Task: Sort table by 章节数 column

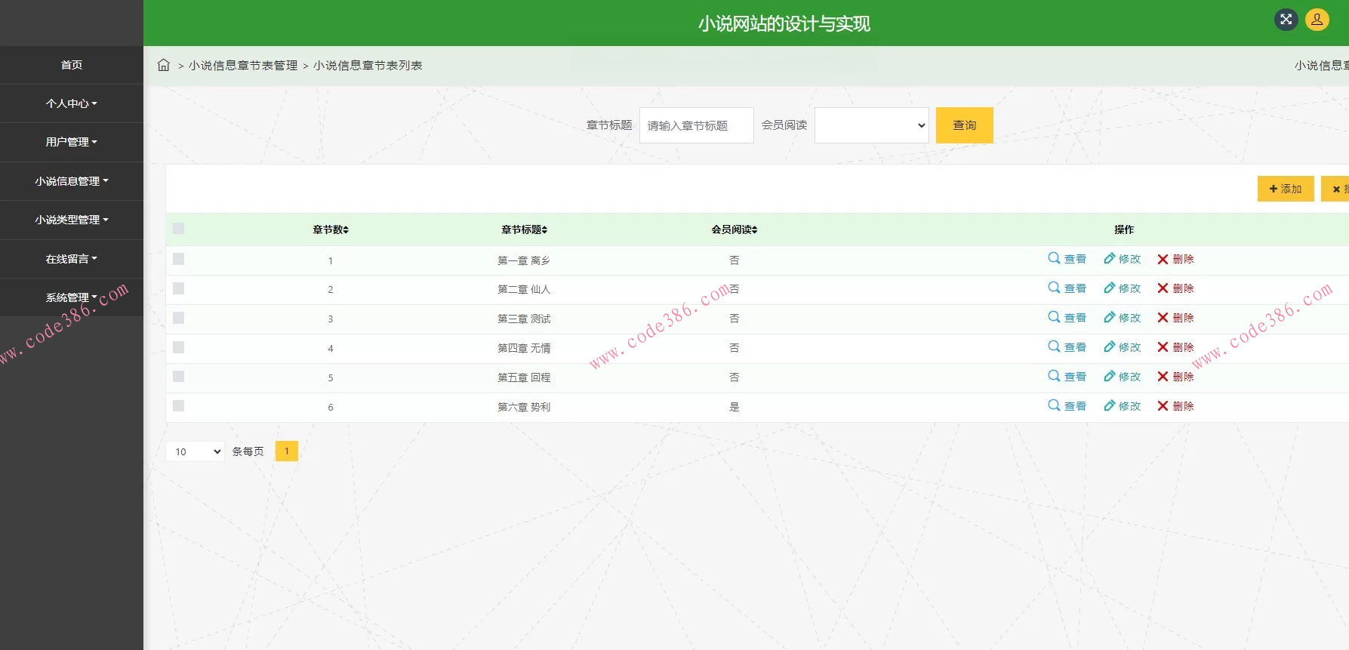Action: click(x=331, y=230)
